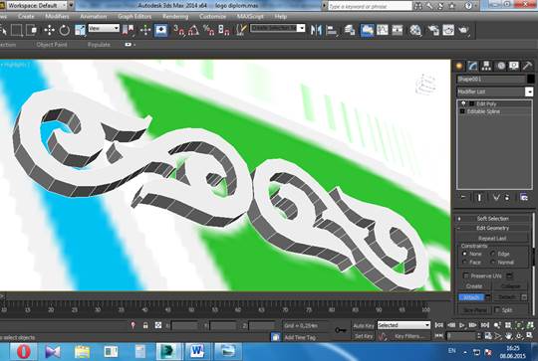
Task: Open Animation menu
Action: tap(94, 17)
